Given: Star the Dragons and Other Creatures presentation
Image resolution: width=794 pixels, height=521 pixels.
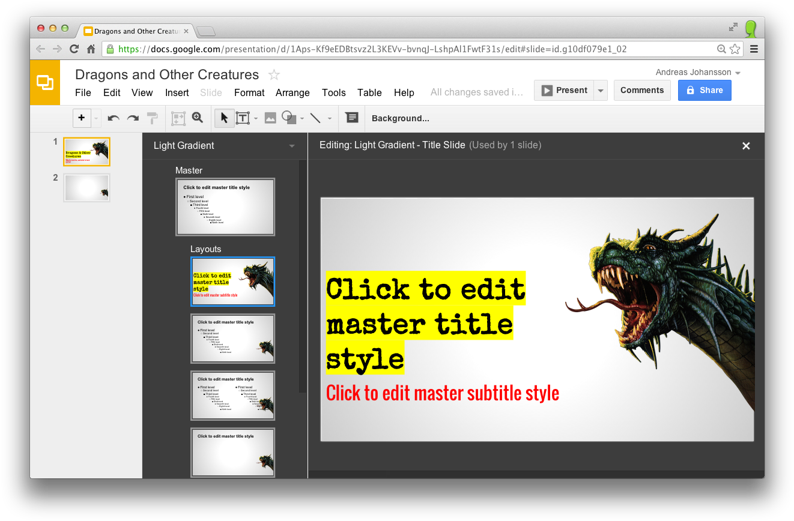Looking at the screenshot, I should [x=274, y=75].
